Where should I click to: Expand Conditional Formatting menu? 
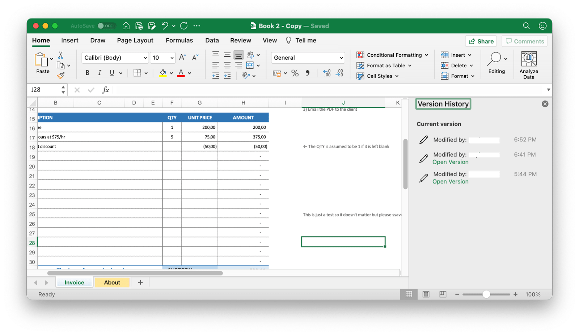coord(392,55)
